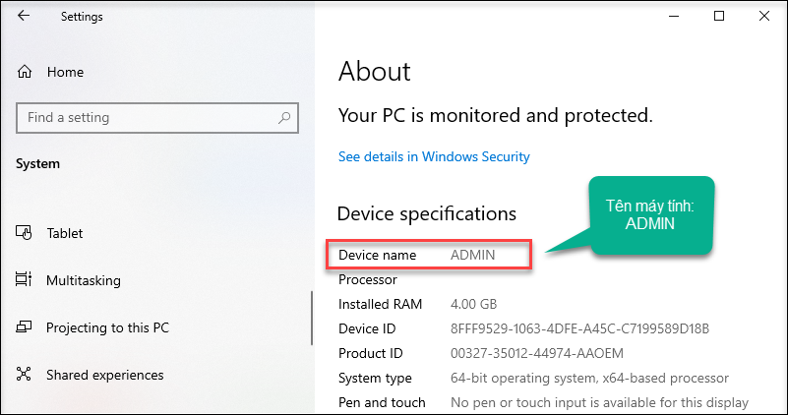Click the Multitasking icon
The width and height of the screenshot is (788, 415).
pyautogui.click(x=24, y=279)
